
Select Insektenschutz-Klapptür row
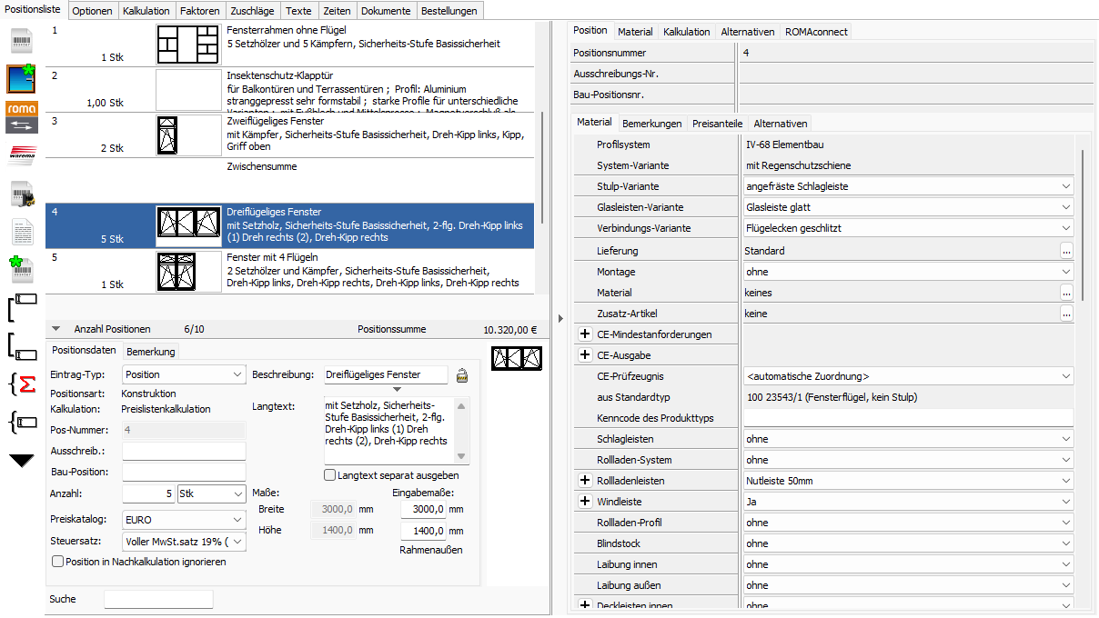(290, 89)
